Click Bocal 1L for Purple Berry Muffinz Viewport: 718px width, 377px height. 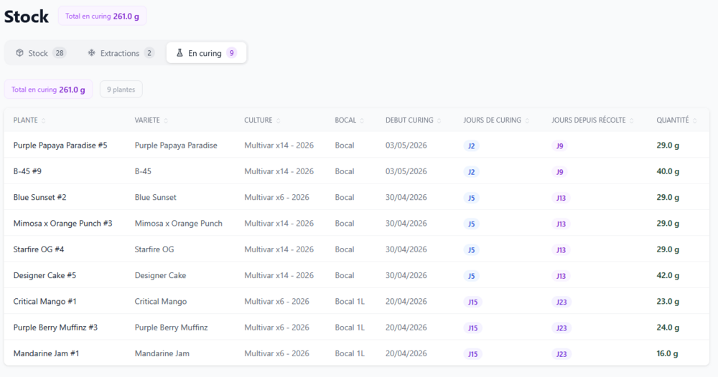[x=350, y=328]
